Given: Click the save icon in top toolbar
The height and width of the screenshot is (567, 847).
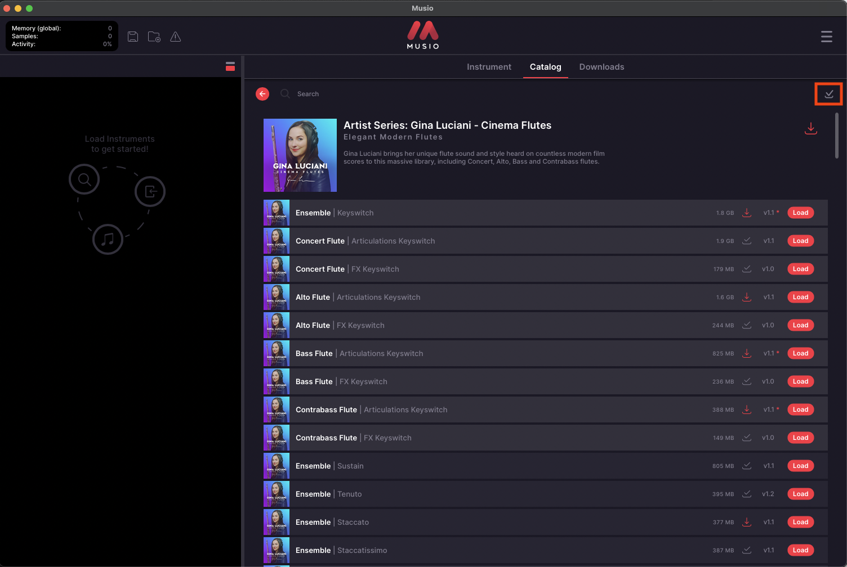Looking at the screenshot, I should pos(133,37).
